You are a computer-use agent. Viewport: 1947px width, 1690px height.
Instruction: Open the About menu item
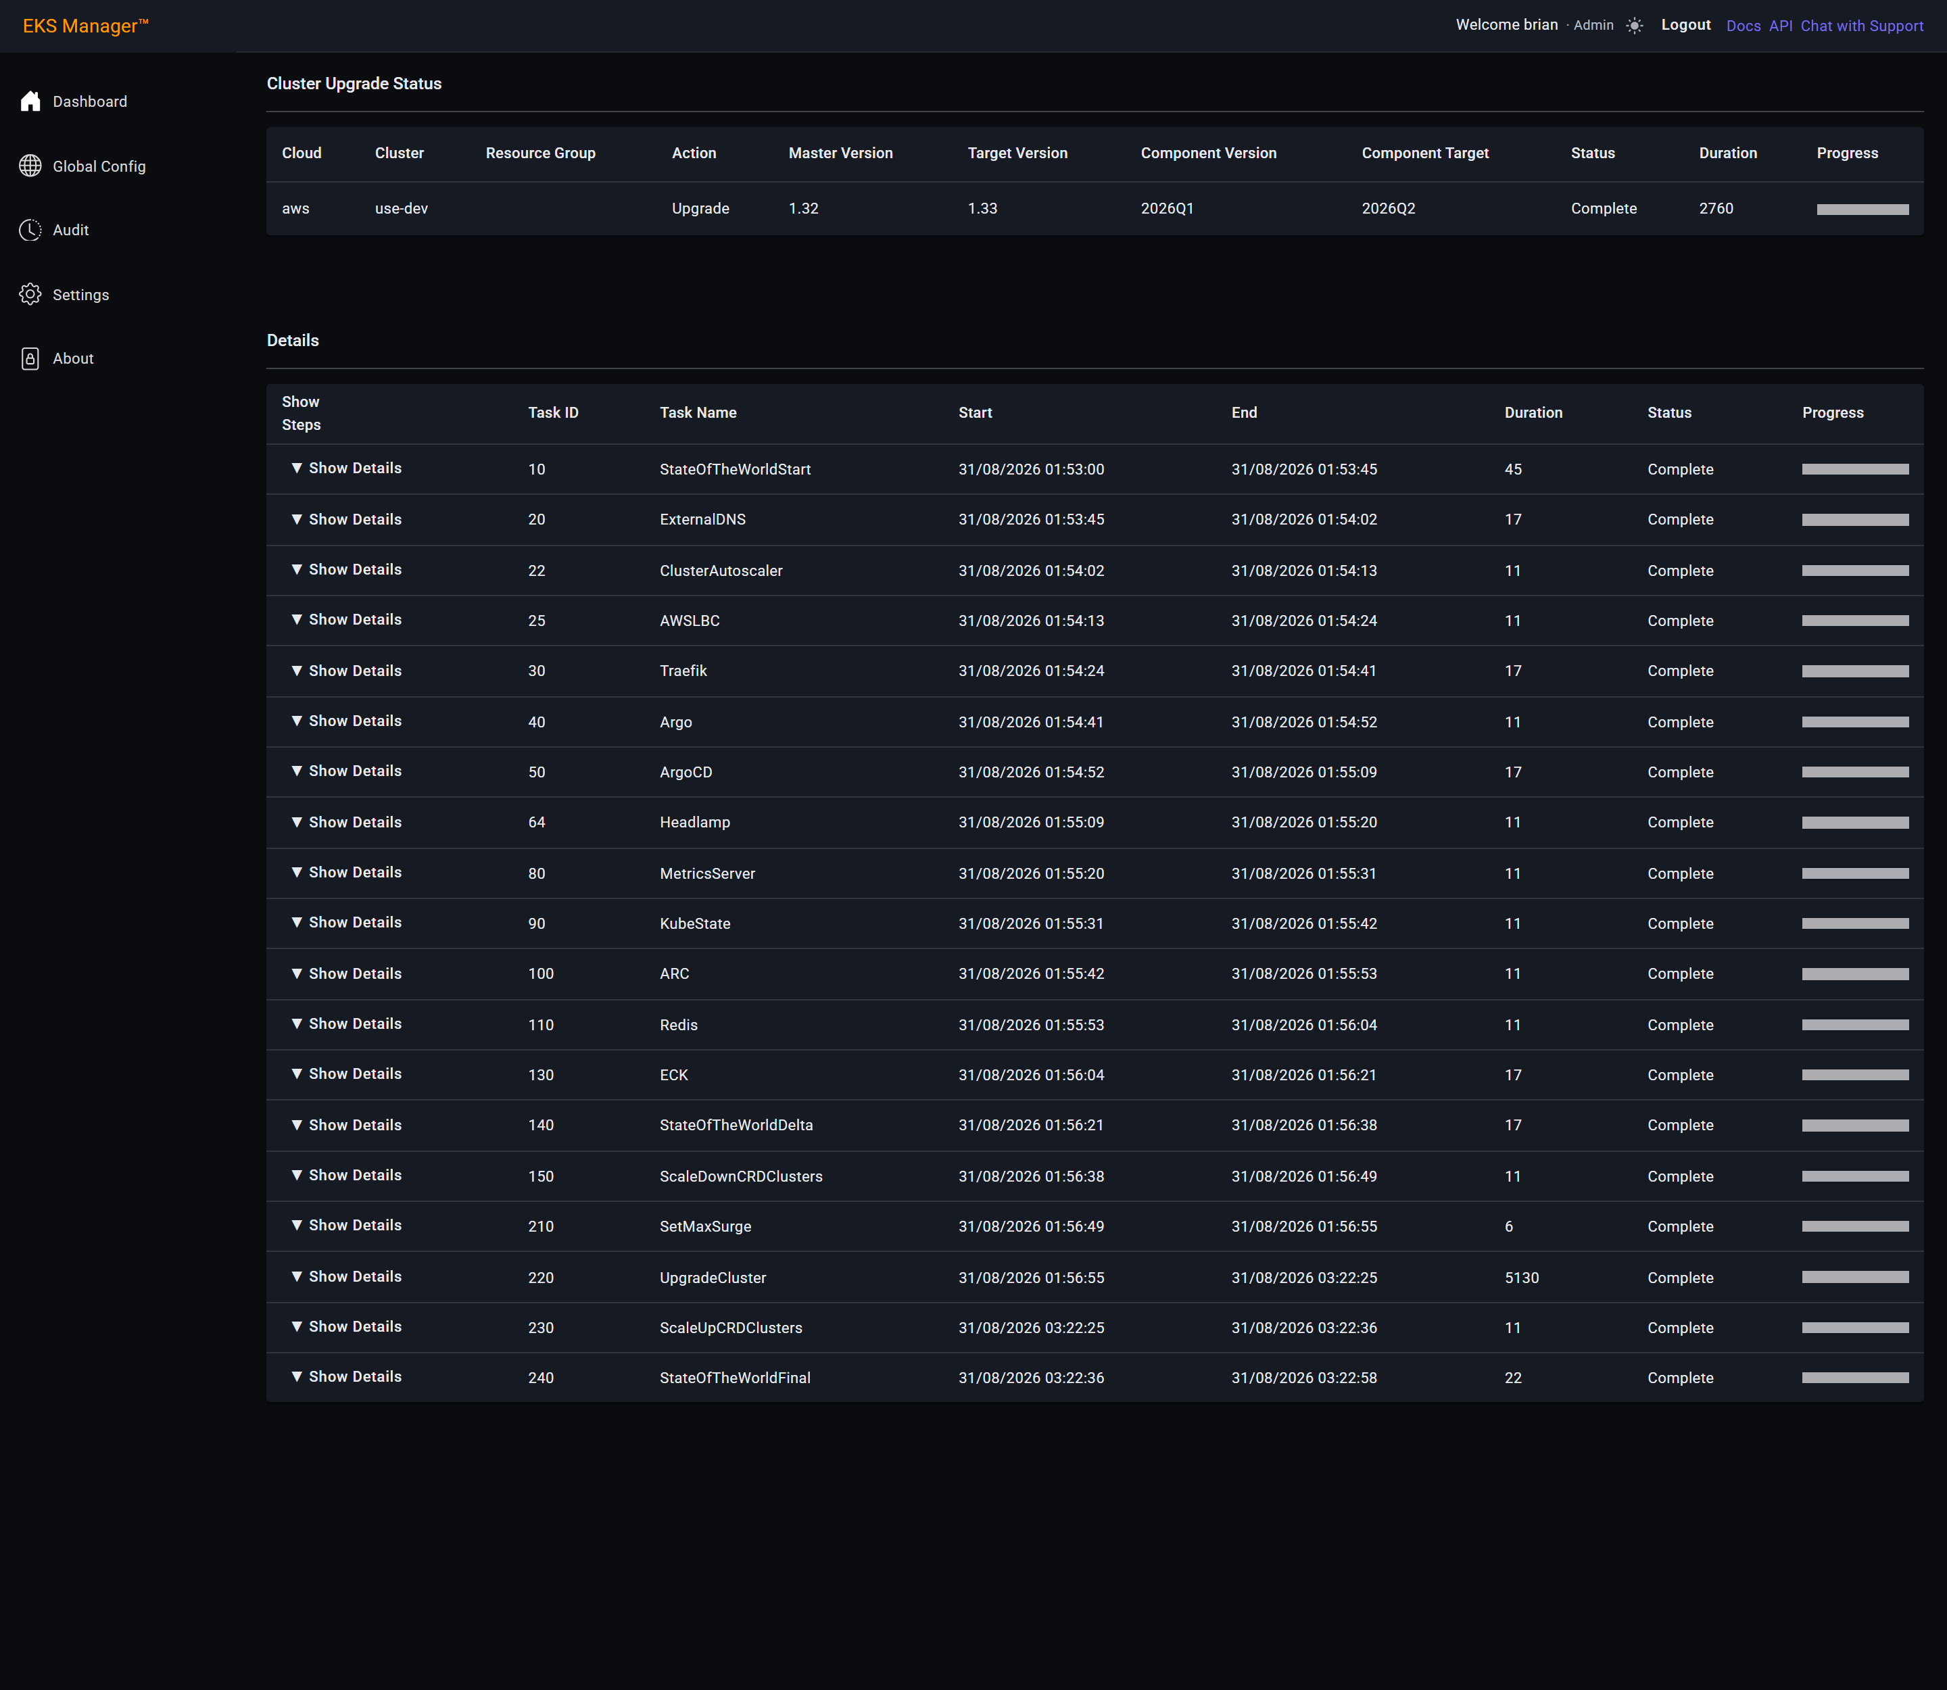pos(72,358)
